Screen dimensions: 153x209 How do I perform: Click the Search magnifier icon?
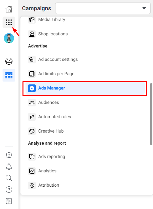pos(9,178)
